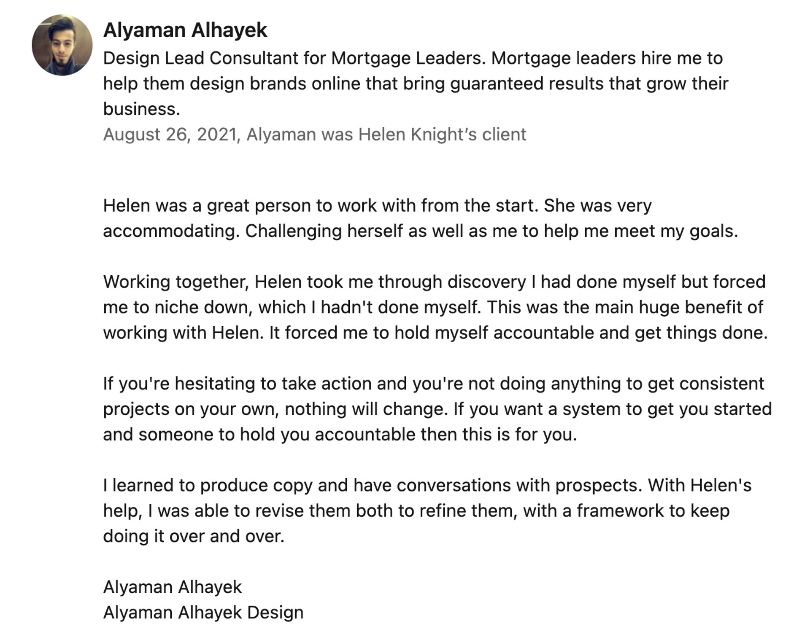Viewport: 810px width, 637px height.
Task: Click the Alyaman Alhayek name heading
Action: (x=185, y=30)
